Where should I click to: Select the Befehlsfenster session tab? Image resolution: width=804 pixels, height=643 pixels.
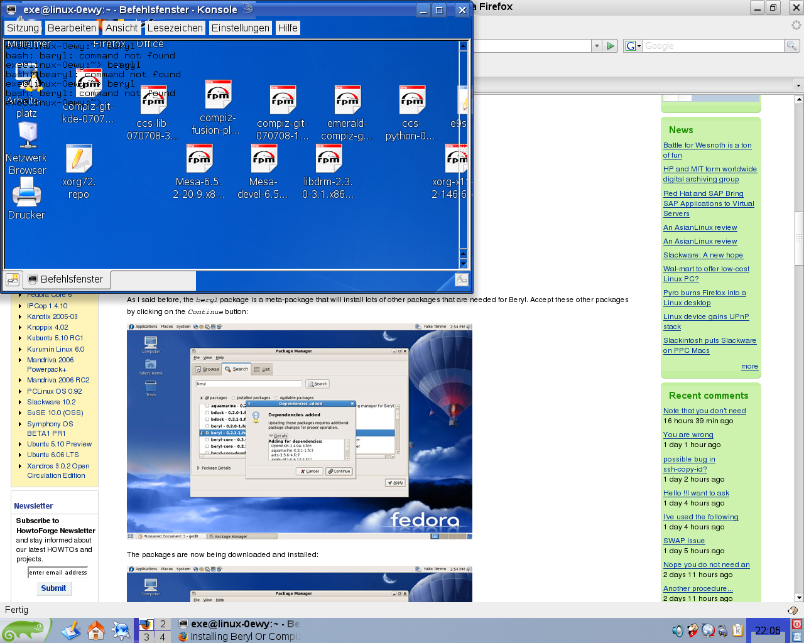point(67,279)
